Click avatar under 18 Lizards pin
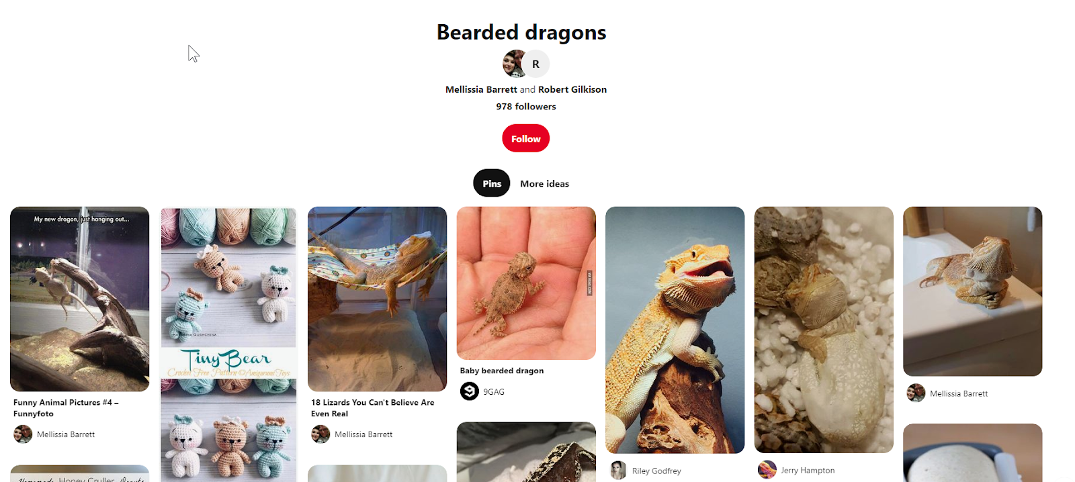 click(x=320, y=434)
